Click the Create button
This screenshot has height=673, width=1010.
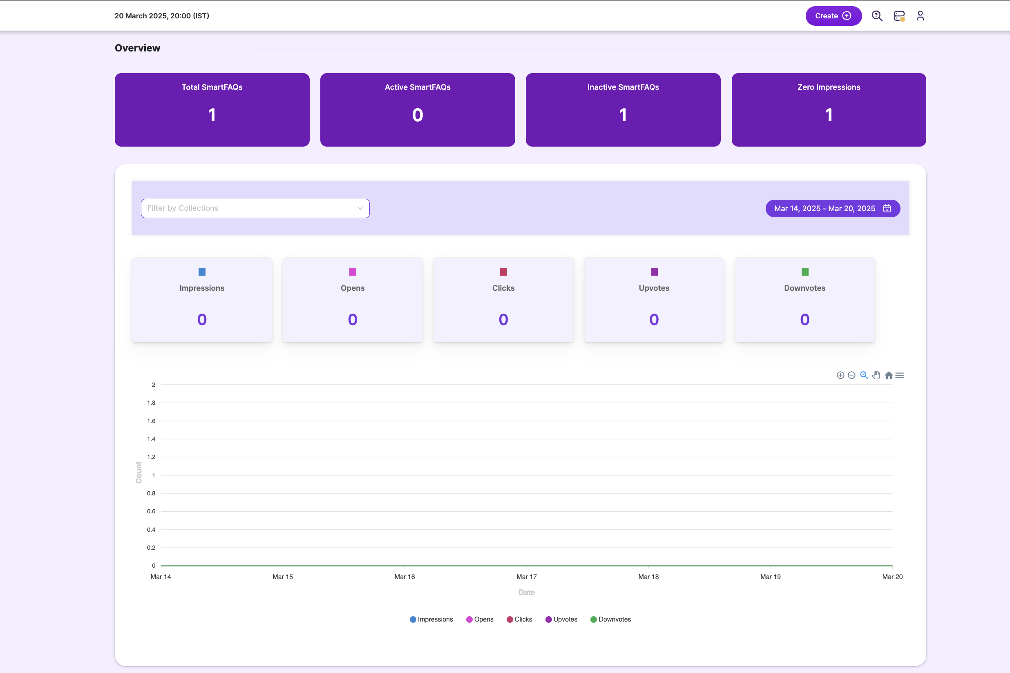[x=833, y=16]
